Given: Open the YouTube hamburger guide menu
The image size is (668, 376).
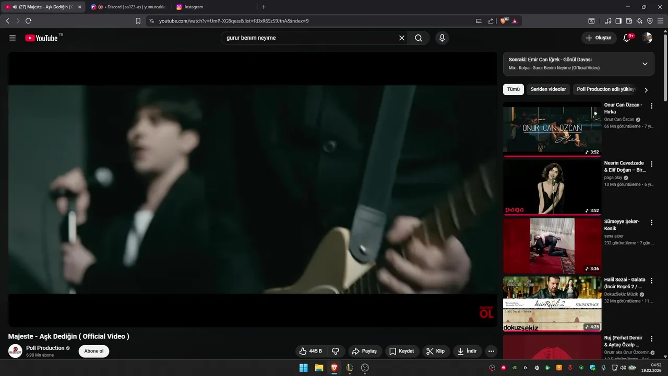Looking at the screenshot, I should [x=13, y=38].
